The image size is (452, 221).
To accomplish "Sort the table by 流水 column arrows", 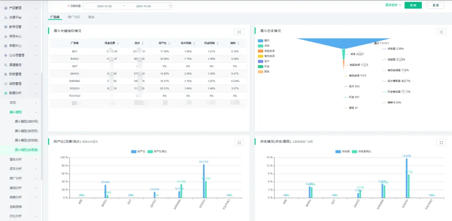I will [143, 43].
